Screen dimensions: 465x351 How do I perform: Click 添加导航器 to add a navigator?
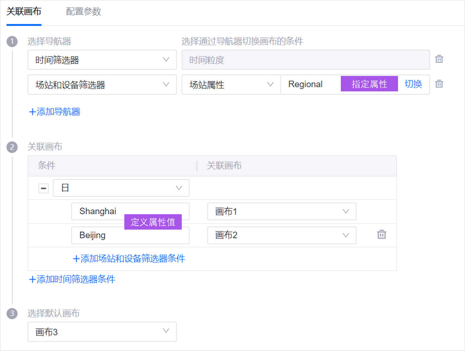[55, 112]
